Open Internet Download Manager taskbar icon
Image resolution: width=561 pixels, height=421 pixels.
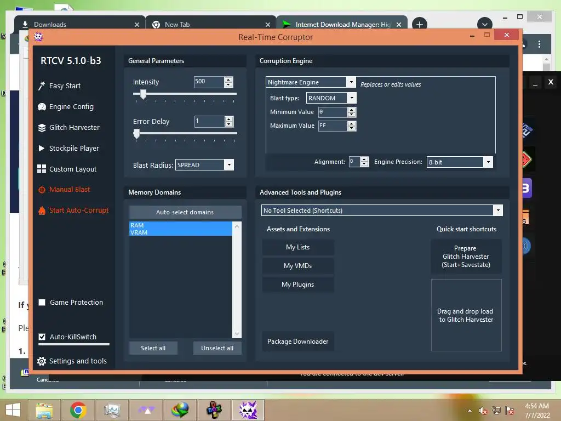[x=180, y=410]
